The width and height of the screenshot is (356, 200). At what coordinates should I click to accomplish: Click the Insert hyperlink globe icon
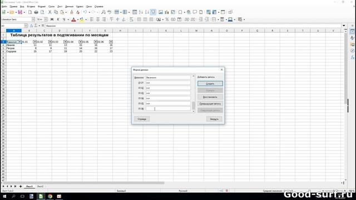pyautogui.click(x=189, y=12)
